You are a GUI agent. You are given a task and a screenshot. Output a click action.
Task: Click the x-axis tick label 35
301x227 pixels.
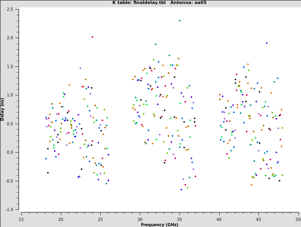click(180, 219)
